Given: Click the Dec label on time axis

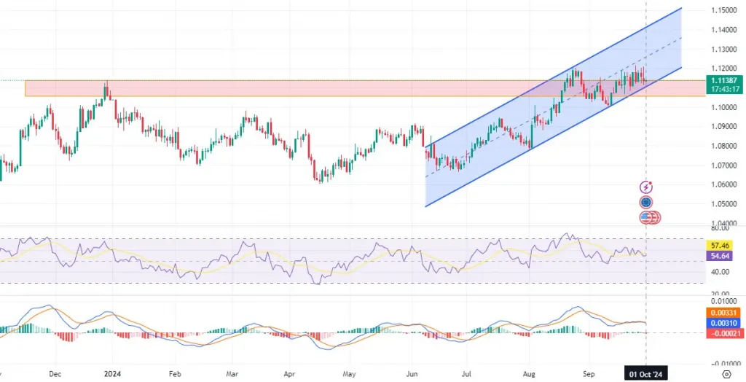Looking at the screenshot, I should click(55, 373).
